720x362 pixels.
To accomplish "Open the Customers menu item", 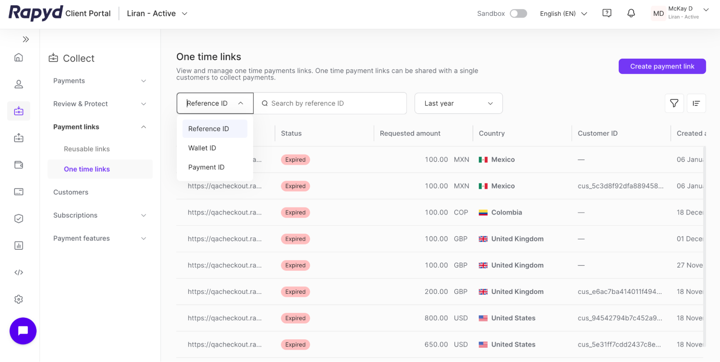I will point(71,192).
